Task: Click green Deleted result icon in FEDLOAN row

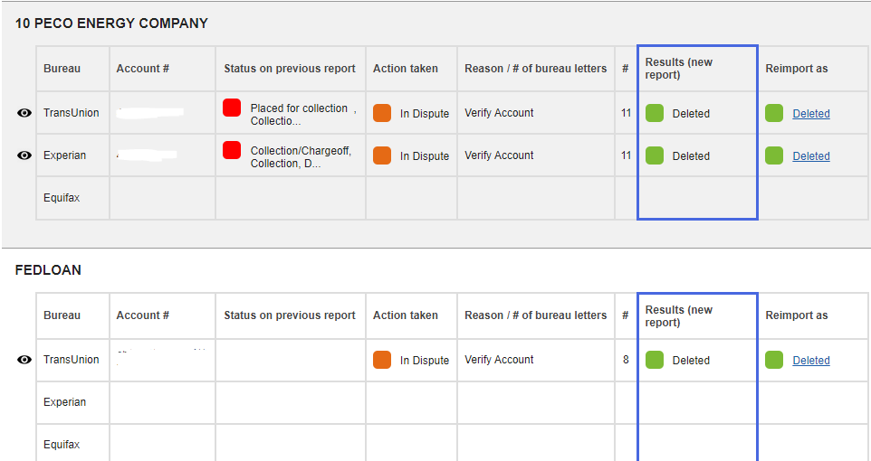Action: coord(655,360)
